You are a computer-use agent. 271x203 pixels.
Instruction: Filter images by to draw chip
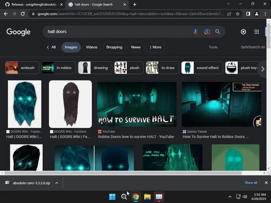coord(162,68)
